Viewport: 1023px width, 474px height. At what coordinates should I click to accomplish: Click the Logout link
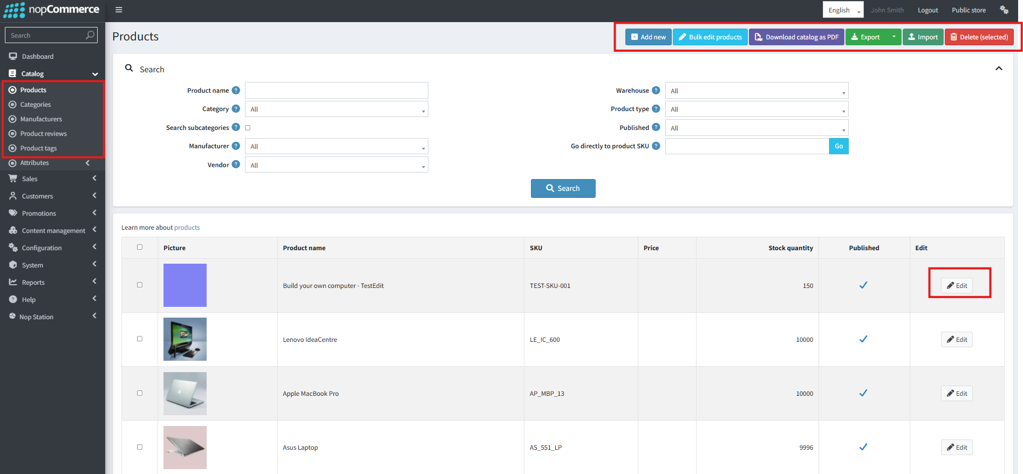click(x=927, y=10)
